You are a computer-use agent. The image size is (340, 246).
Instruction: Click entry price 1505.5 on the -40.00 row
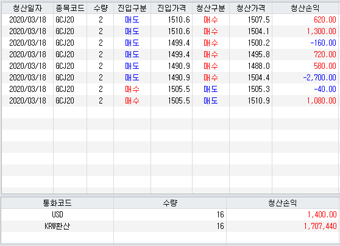[x=179, y=89]
